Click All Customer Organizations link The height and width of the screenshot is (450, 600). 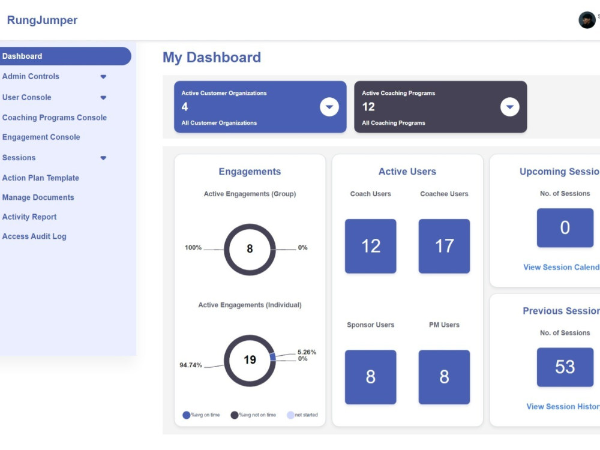(219, 123)
